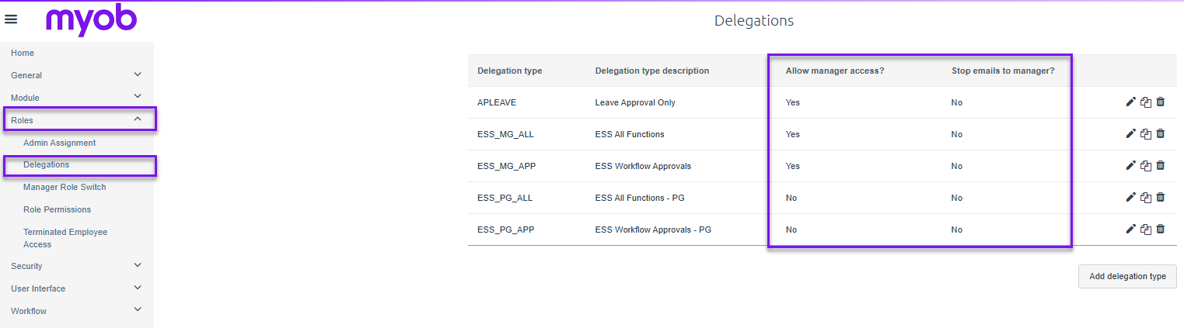Copy the ESS_PG_APP delegation type
The width and height of the screenshot is (1184, 328).
pos(1146,229)
